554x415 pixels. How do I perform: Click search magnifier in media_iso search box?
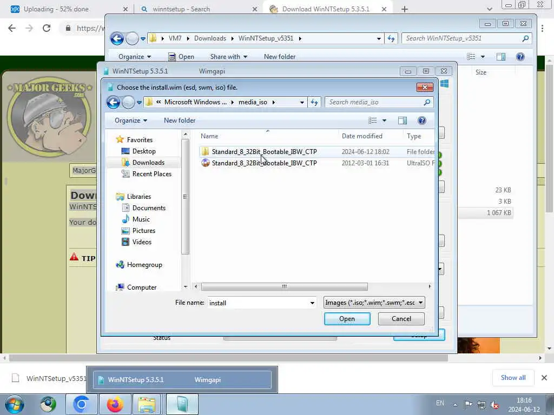click(x=427, y=102)
